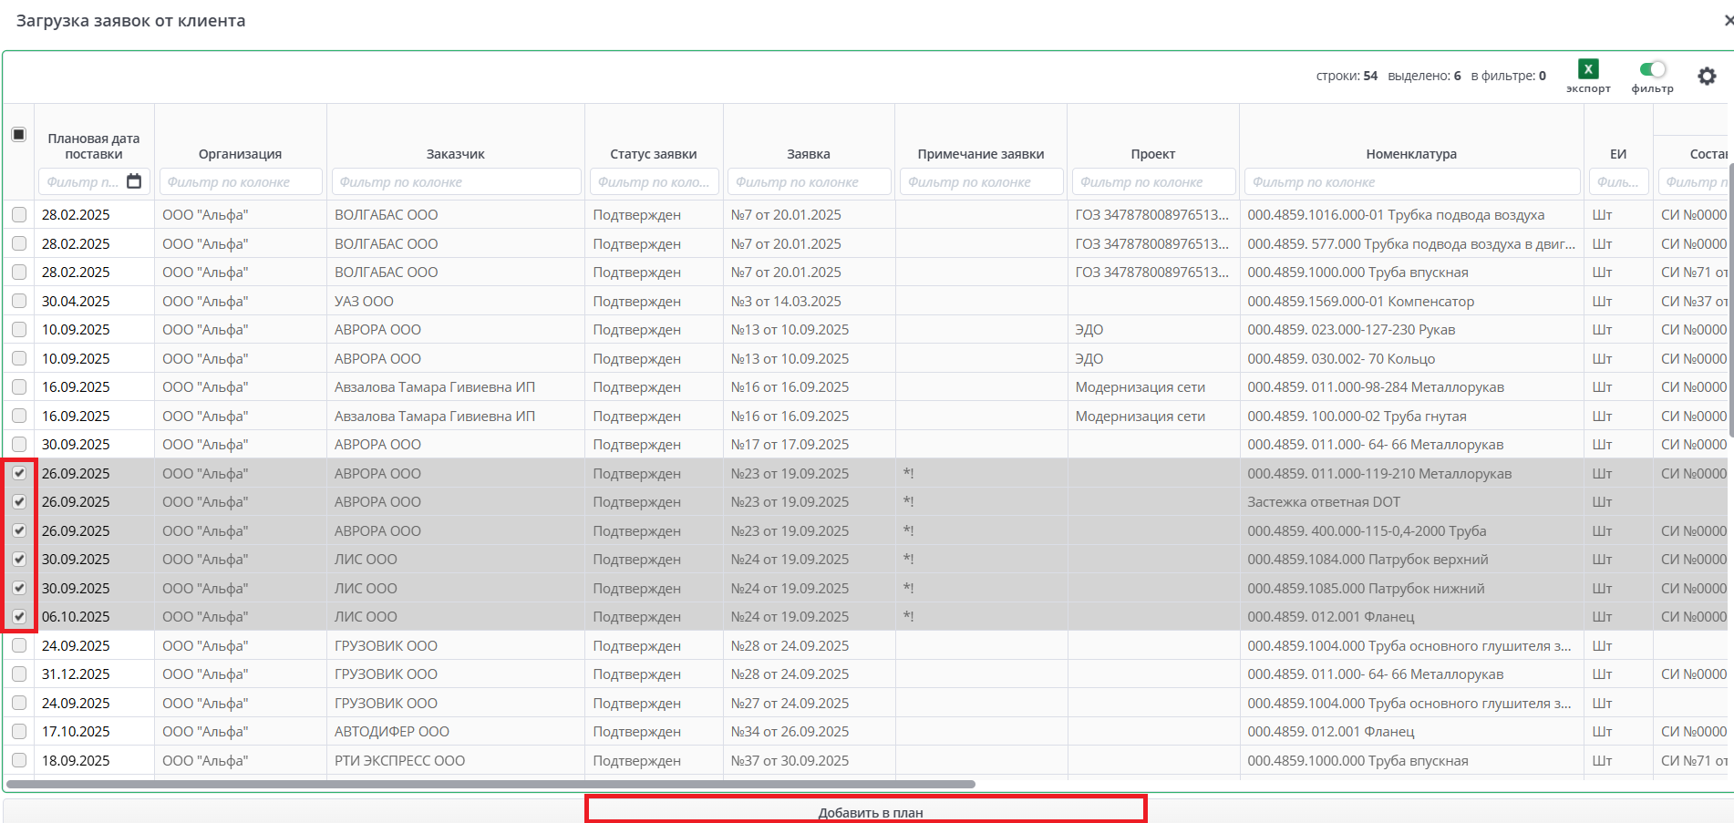Click the Организация filter input field
The height and width of the screenshot is (823, 1734).
(x=241, y=182)
